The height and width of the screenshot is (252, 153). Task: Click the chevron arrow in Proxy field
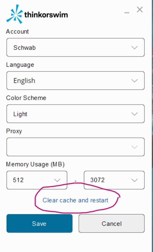pyautogui.click(x=135, y=147)
